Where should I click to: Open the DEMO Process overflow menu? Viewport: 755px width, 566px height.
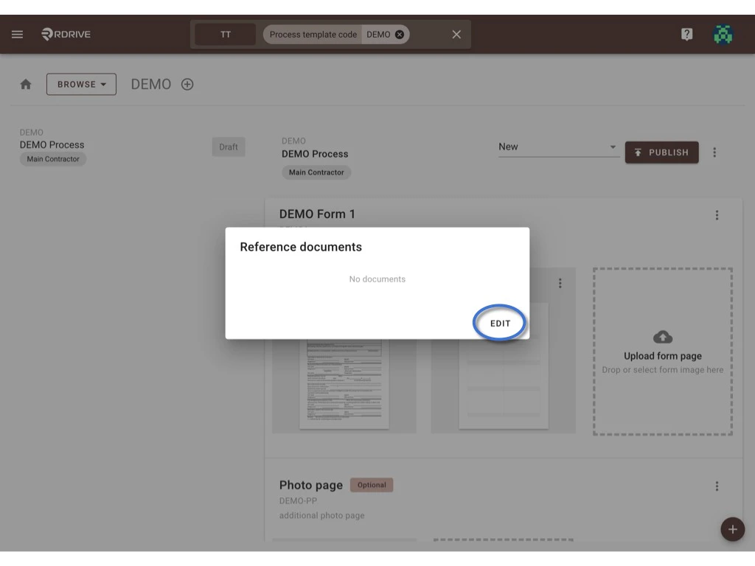click(x=714, y=152)
